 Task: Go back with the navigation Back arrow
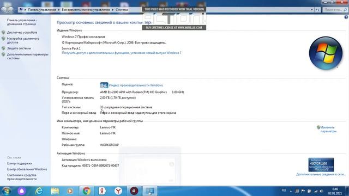[4, 10]
